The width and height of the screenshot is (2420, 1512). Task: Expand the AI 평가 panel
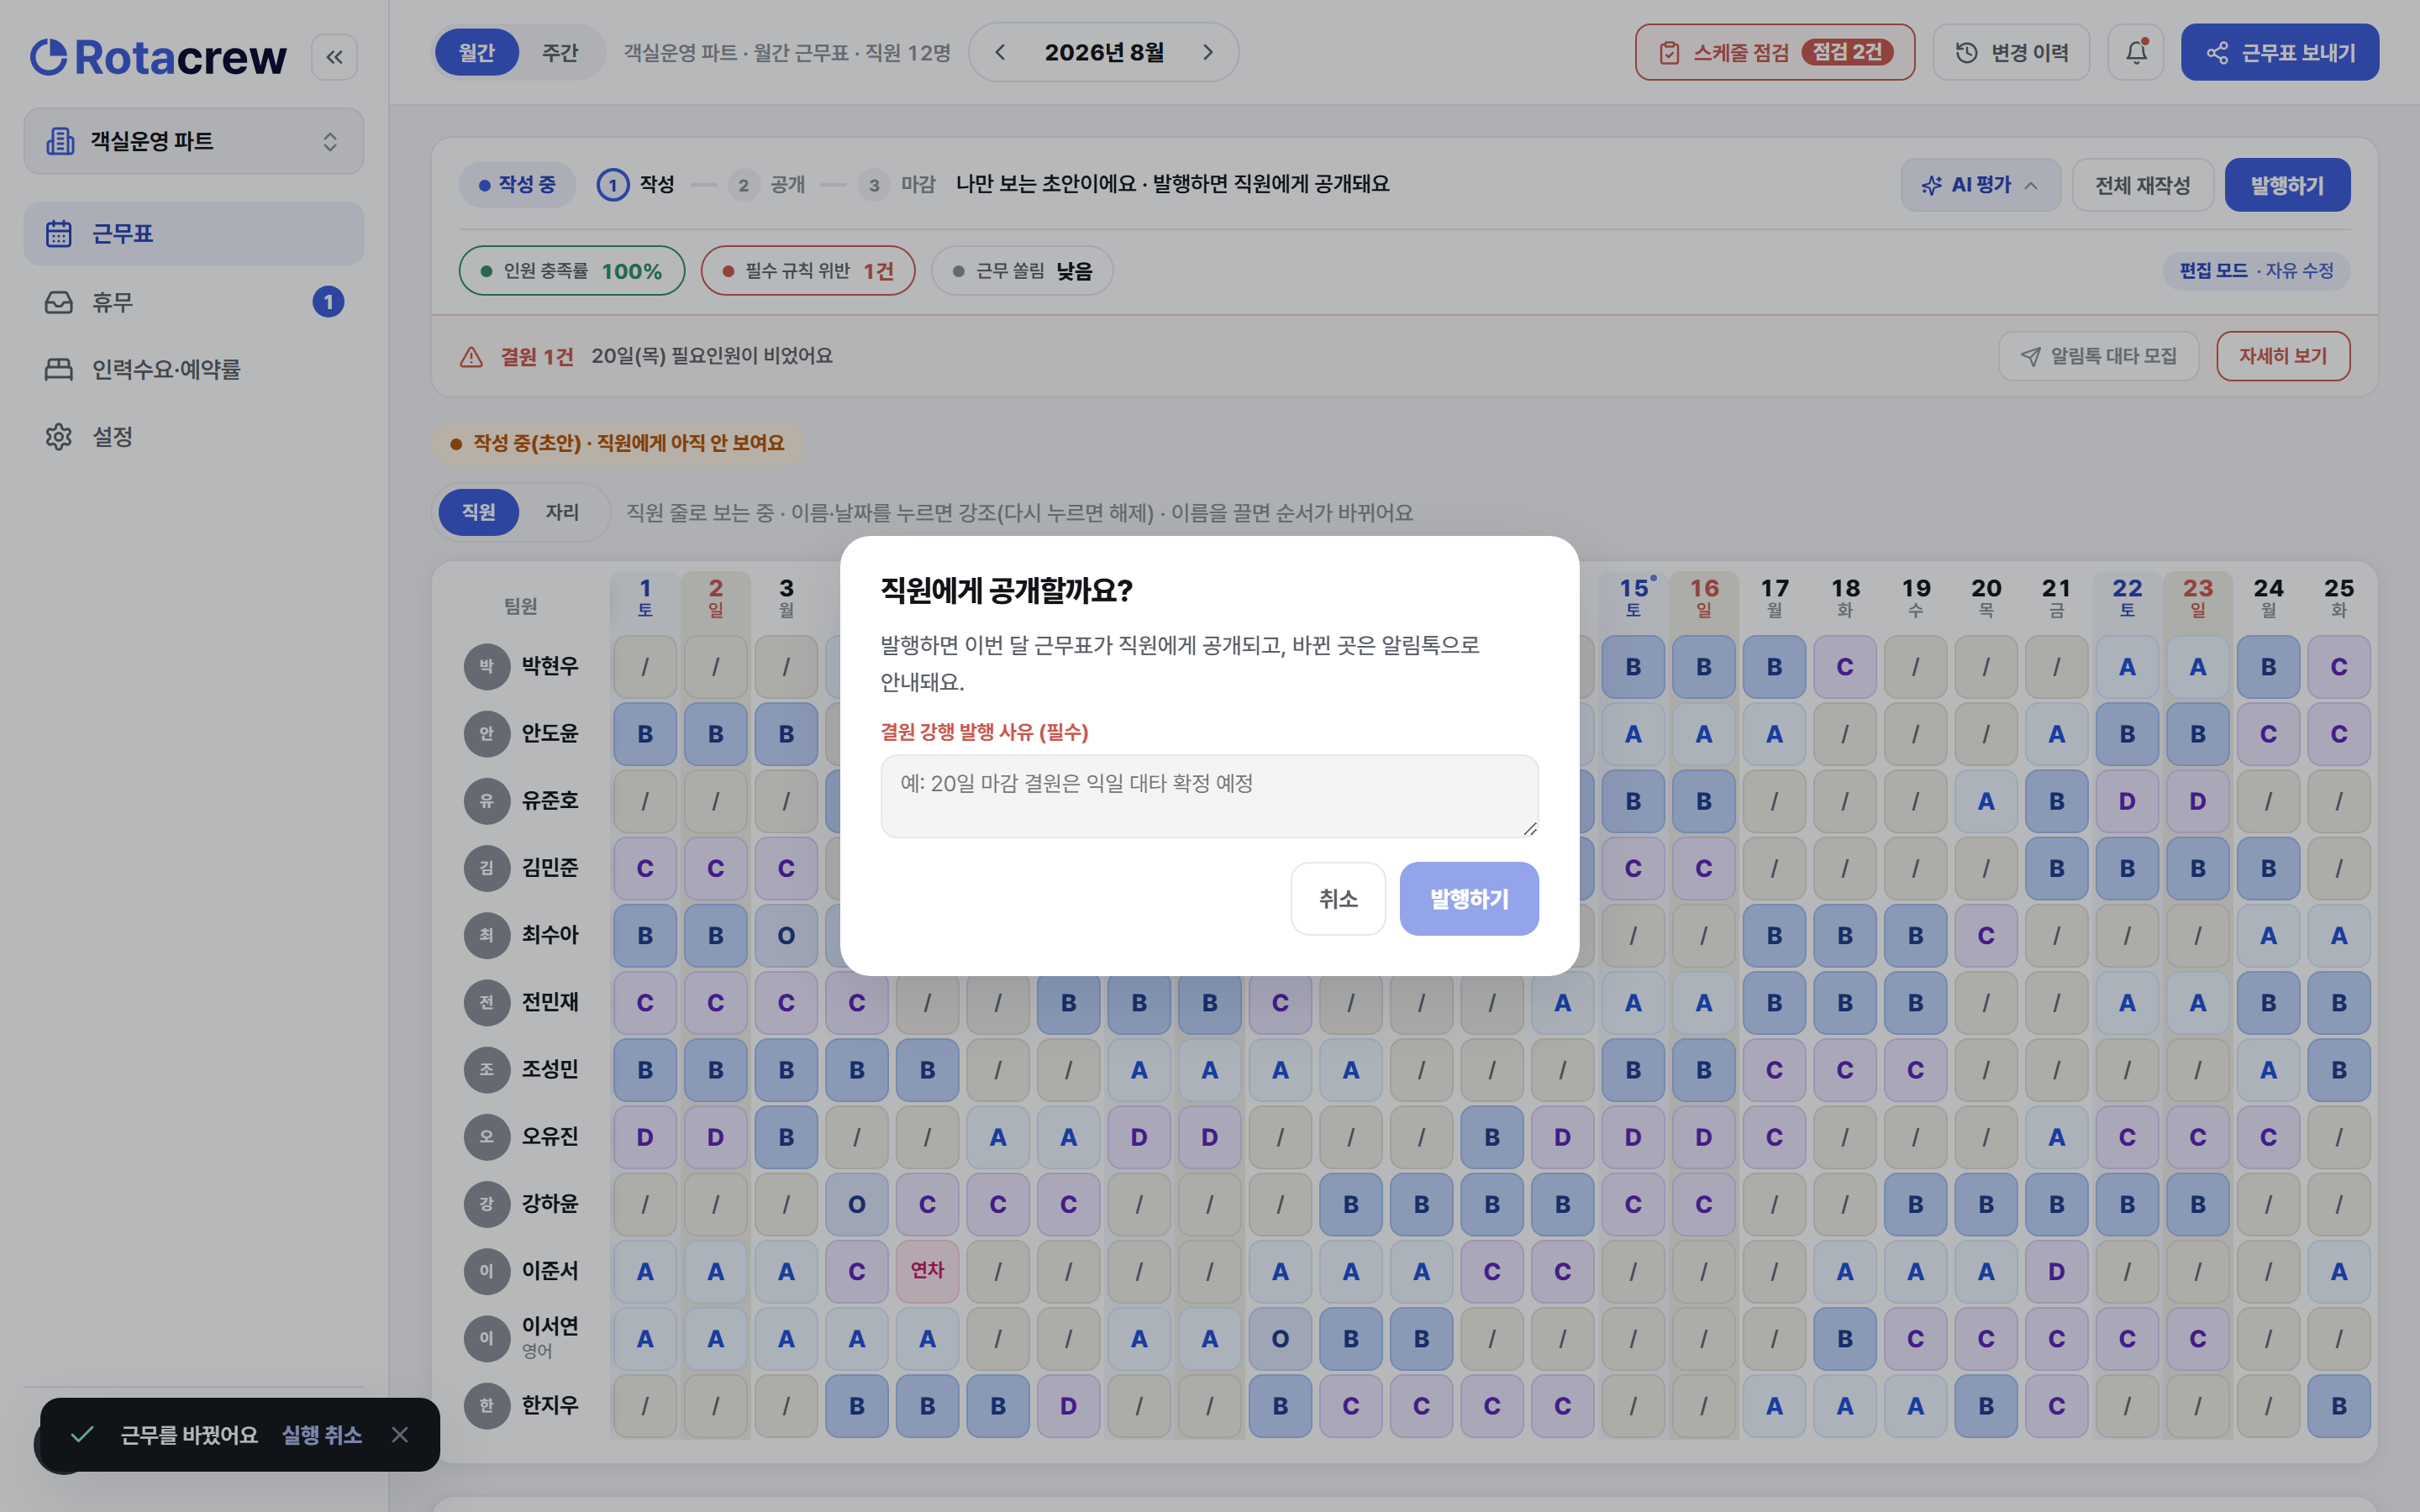1980,185
